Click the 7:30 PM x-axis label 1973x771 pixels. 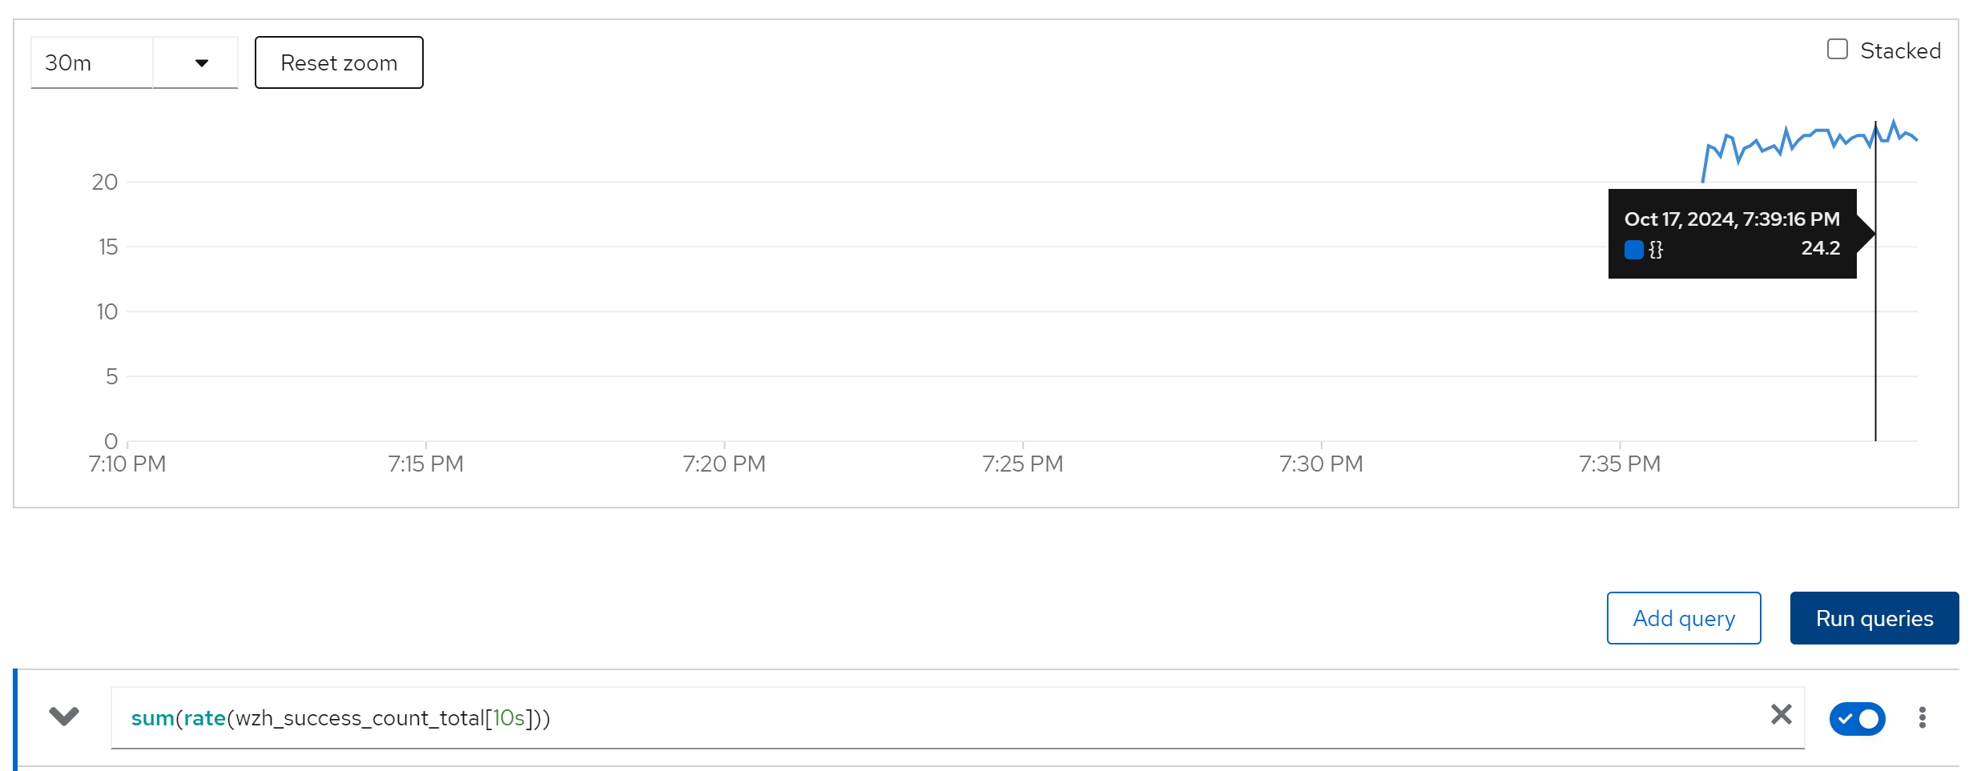tap(1321, 464)
